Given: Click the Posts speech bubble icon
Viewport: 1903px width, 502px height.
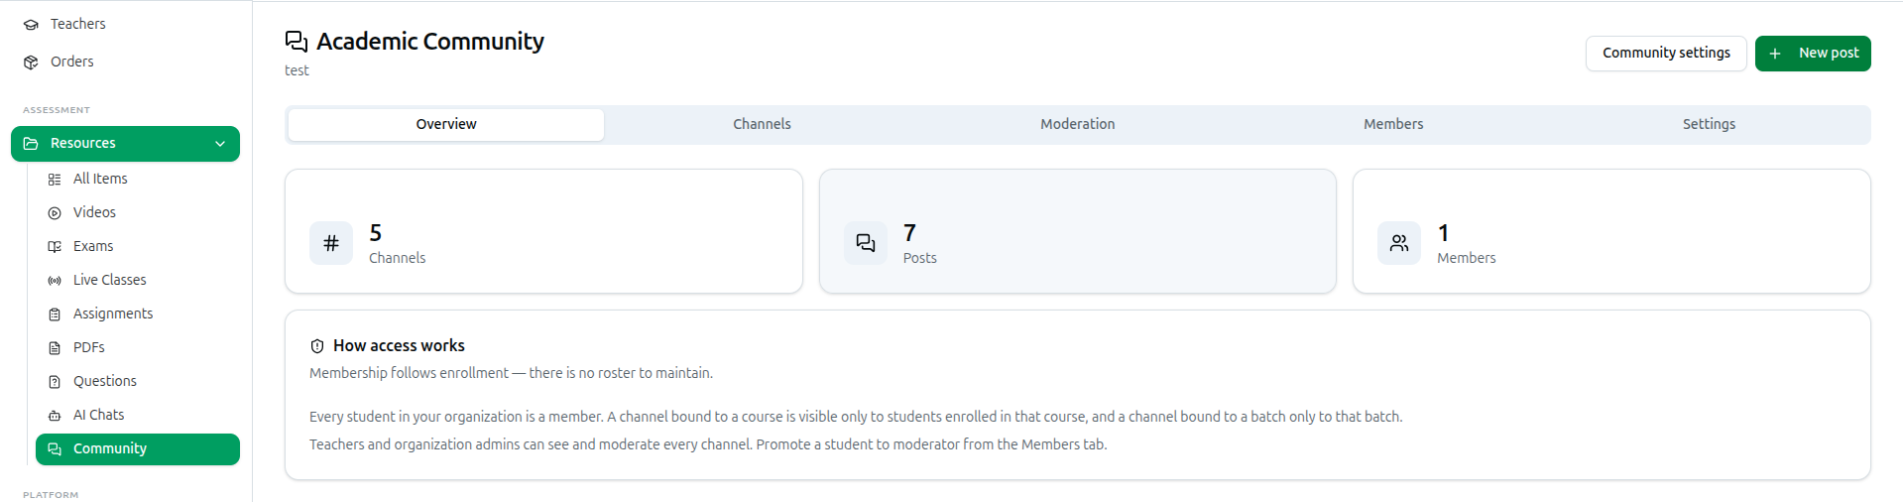Looking at the screenshot, I should (866, 243).
